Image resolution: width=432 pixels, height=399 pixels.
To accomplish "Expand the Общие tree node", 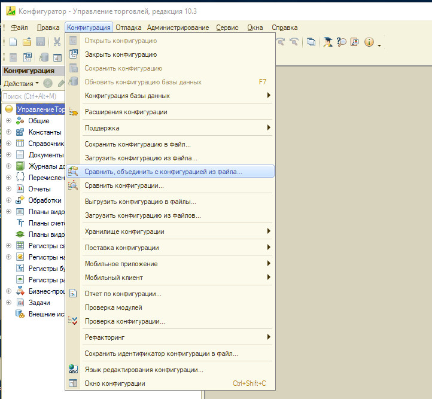I will tap(8, 121).
